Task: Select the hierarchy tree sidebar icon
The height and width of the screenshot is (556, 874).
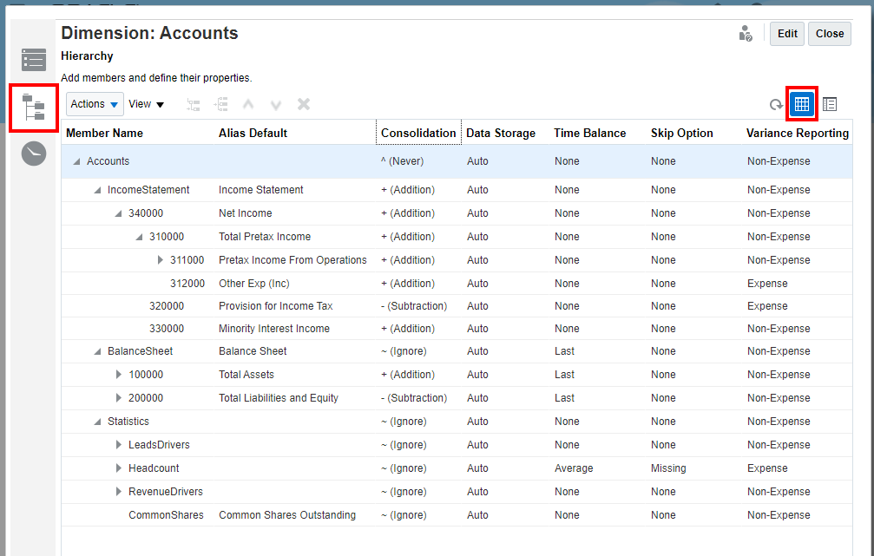Action: pyautogui.click(x=34, y=108)
